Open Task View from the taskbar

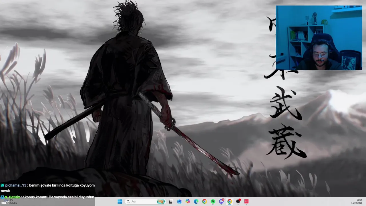pyautogui.click(x=171, y=201)
